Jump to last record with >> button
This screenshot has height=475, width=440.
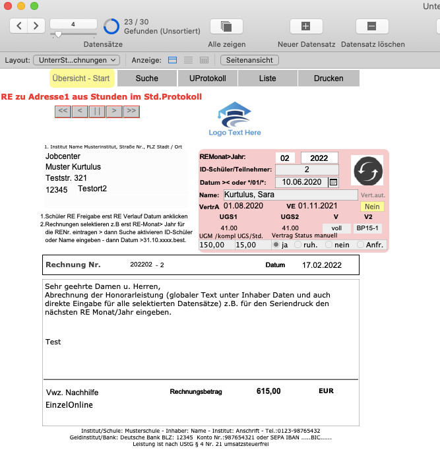tap(131, 111)
